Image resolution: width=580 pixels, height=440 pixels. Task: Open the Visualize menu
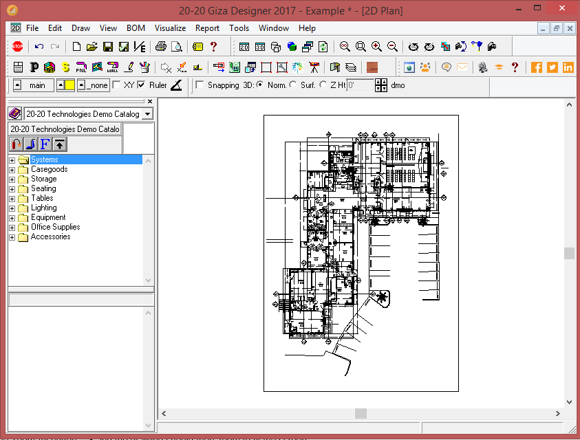(170, 28)
